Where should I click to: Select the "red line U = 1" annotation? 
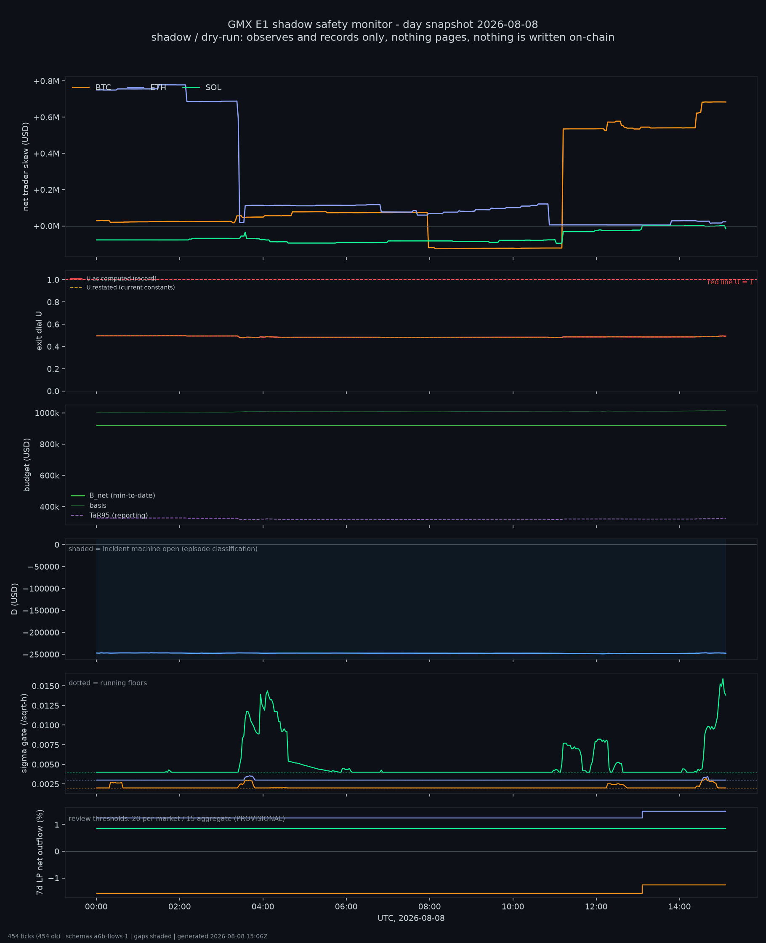[730, 282]
